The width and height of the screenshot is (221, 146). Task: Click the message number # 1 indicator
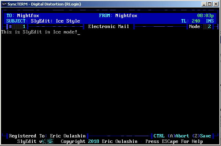(17, 26)
